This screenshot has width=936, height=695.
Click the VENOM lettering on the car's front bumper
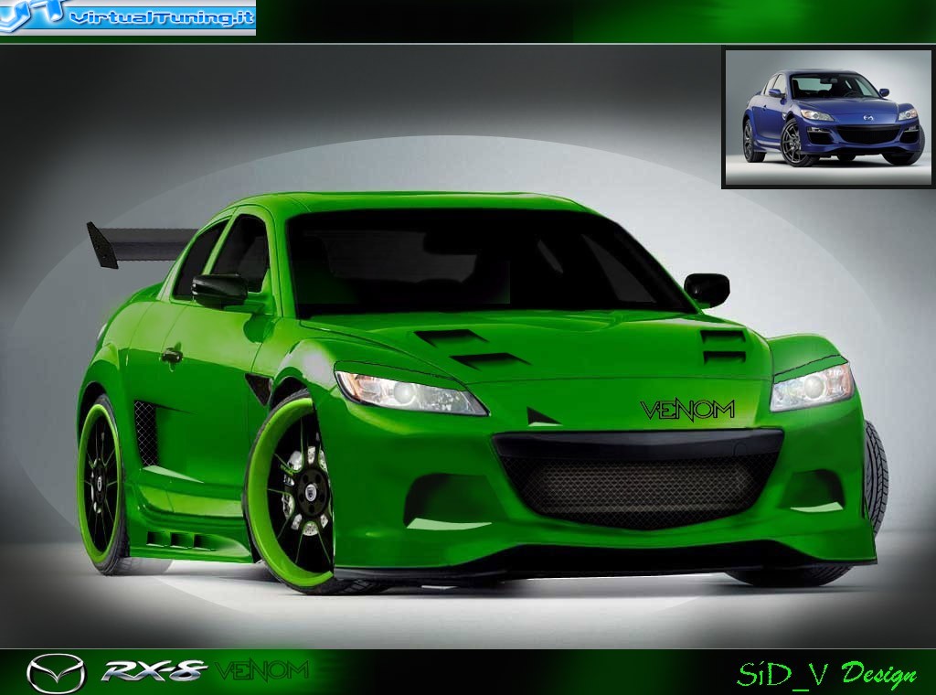[687, 411]
